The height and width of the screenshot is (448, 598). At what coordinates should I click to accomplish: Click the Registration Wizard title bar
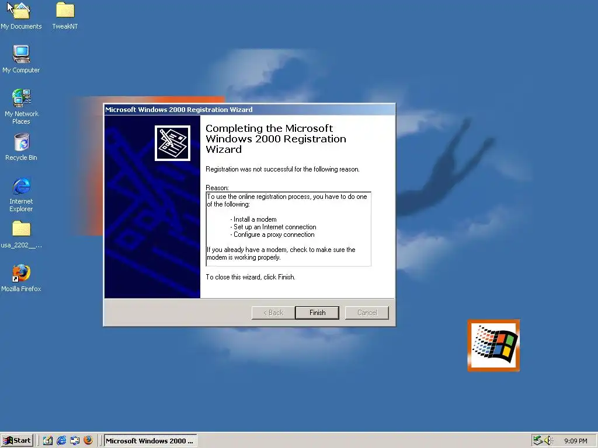[249, 110]
